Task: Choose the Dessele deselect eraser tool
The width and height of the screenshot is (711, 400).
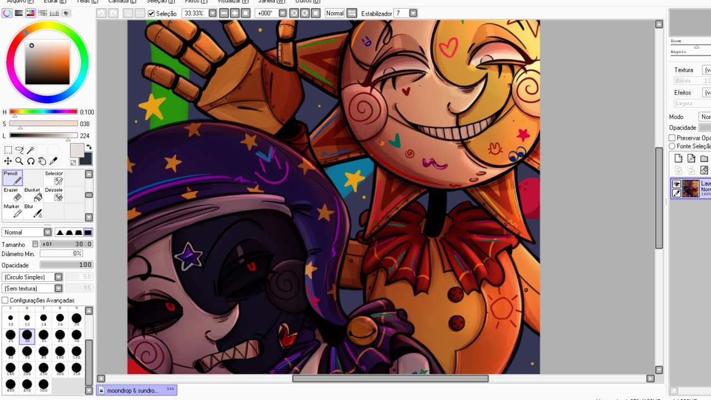Action: pos(54,194)
